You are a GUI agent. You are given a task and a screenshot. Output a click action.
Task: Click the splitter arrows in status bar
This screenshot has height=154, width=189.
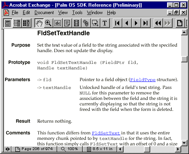(x=7, y=149)
